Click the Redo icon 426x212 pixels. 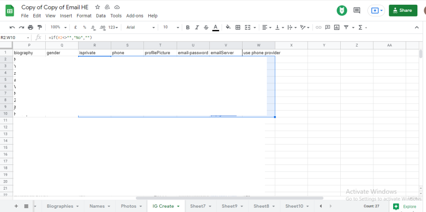coord(21,28)
